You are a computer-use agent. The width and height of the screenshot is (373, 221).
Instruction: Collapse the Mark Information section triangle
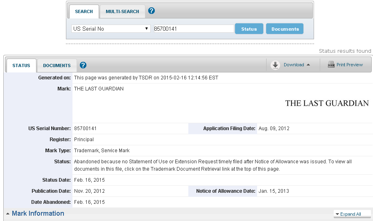pos(8,214)
